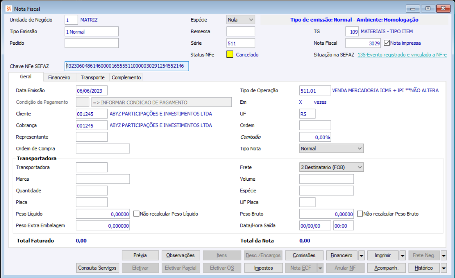Expand the Nota ECF dropdown arrow
The image size is (455, 278).
tap(320, 268)
